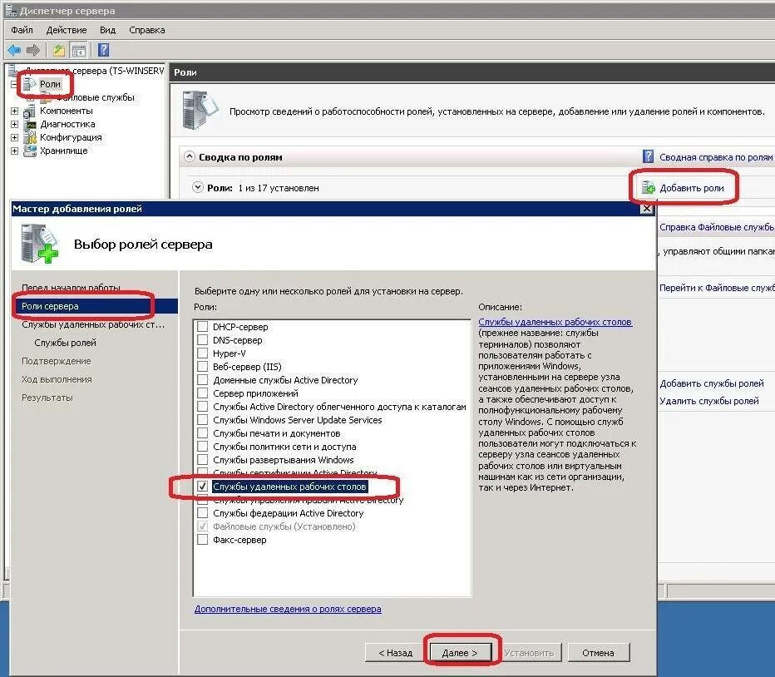This screenshot has height=677, width=775.
Task: Click Перейти к Файловые службы link
Action: click(x=717, y=288)
